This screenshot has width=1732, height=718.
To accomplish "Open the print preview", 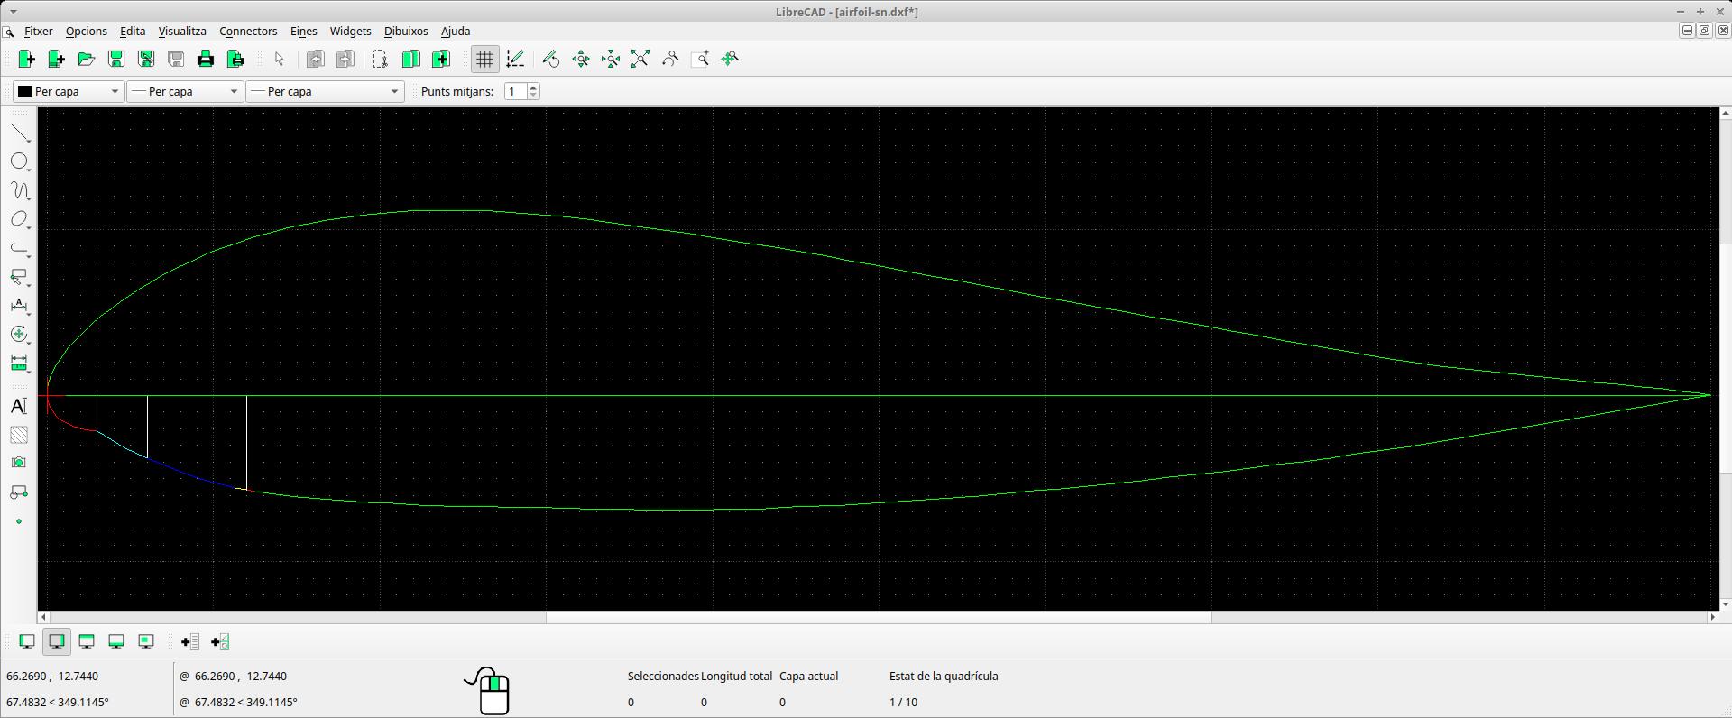I will 235,59.
